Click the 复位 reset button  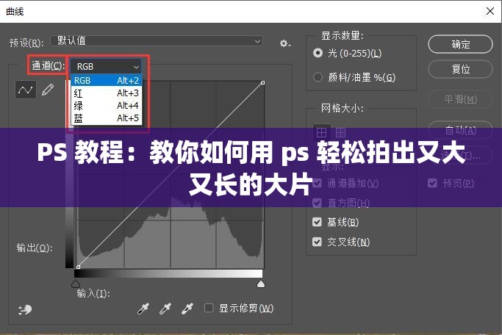pyautogui.click(x=460, y=69)
